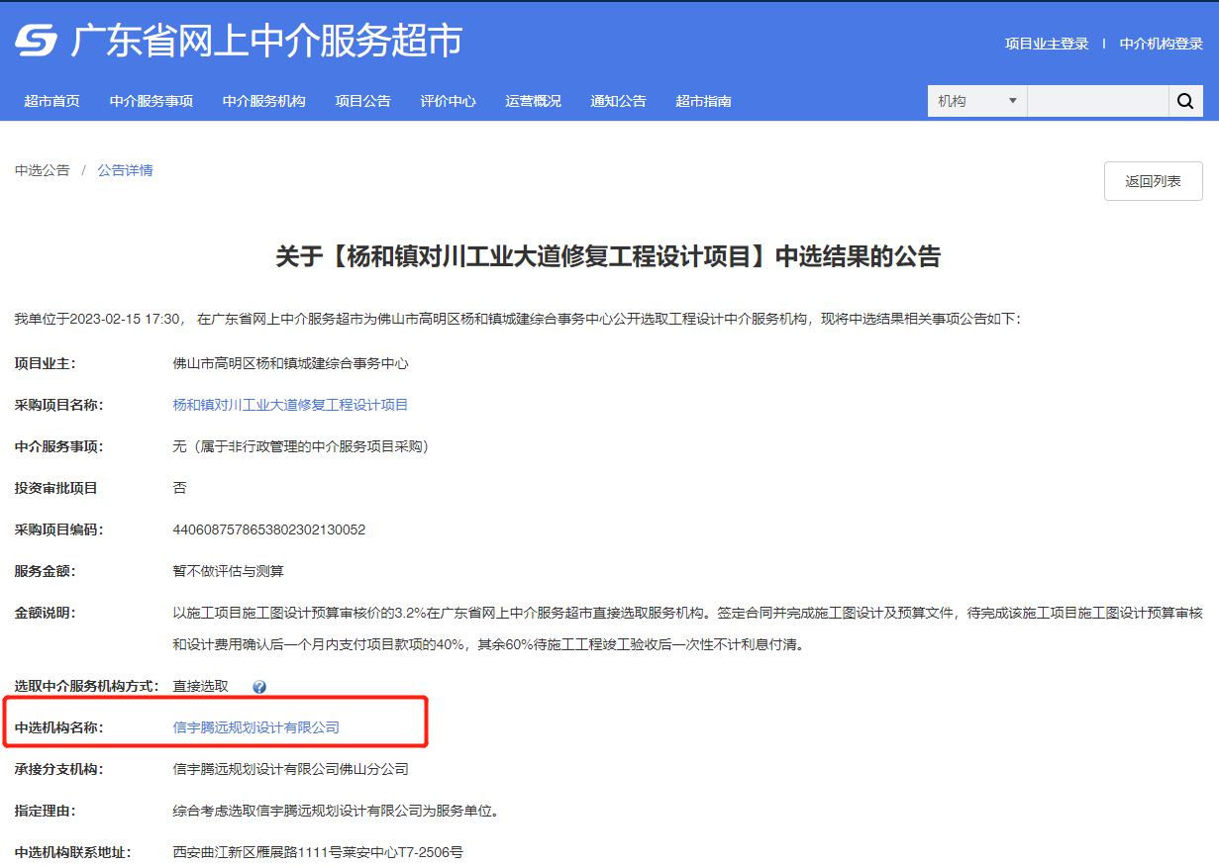Viewport: 1219px width, 867px height.
Task: Click inside the search input field
Action: (x=1097, y=100)
